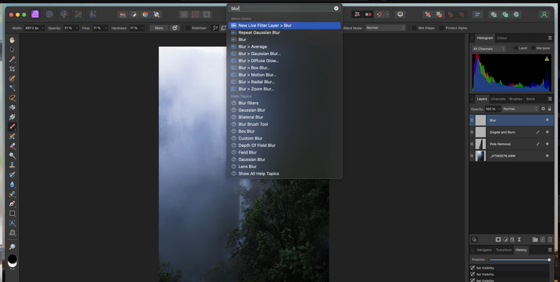Select the Zoom magnifier tool

point(12,247)
